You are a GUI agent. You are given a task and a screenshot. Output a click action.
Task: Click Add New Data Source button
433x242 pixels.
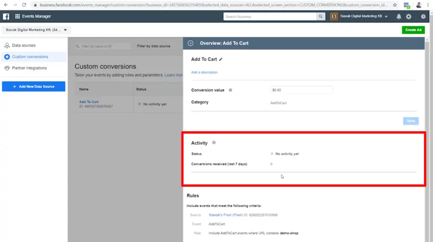34,87
